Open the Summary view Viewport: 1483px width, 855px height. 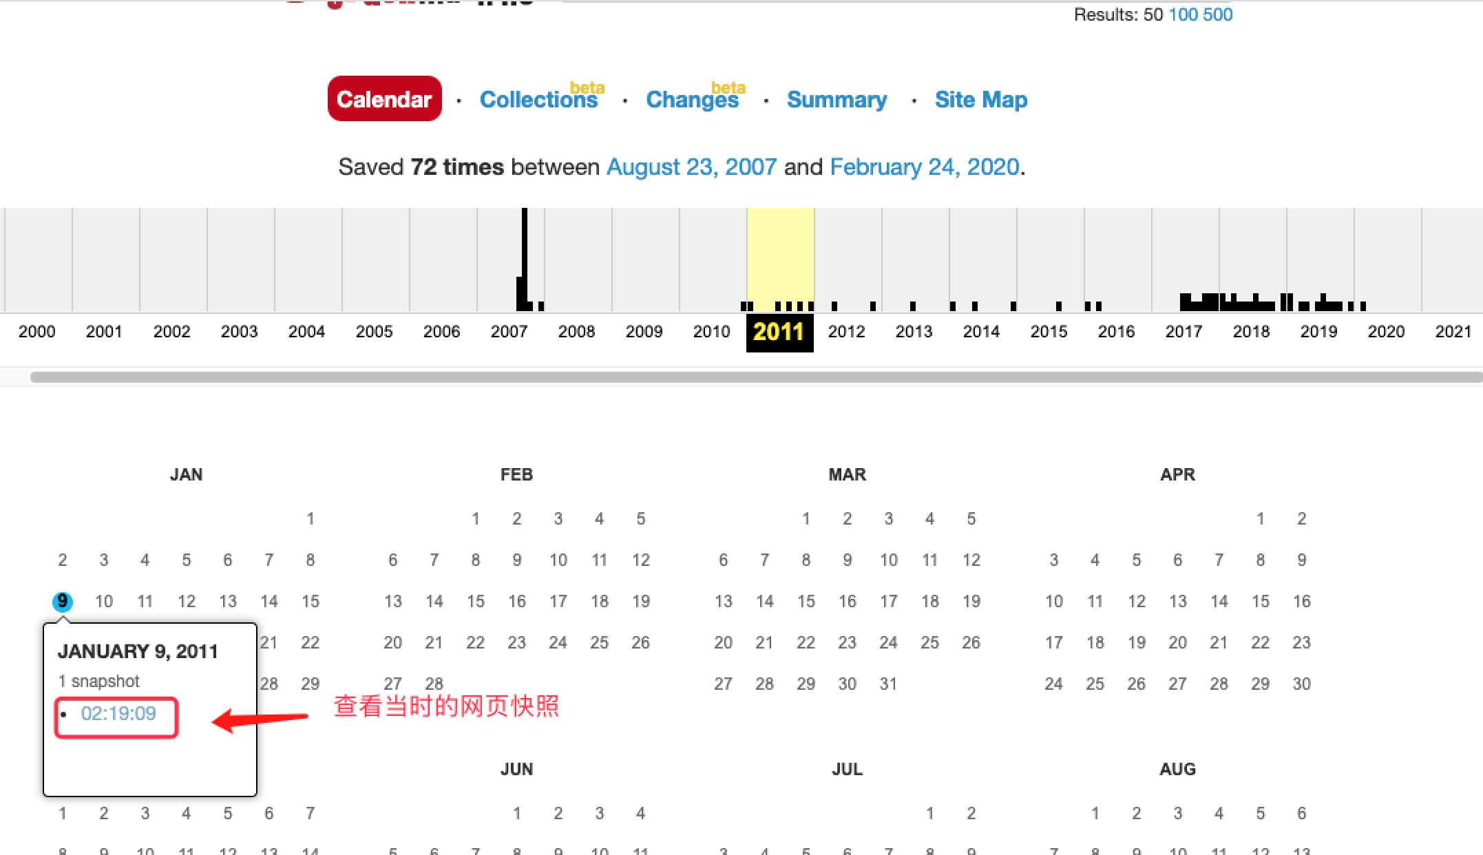[834, 98]
